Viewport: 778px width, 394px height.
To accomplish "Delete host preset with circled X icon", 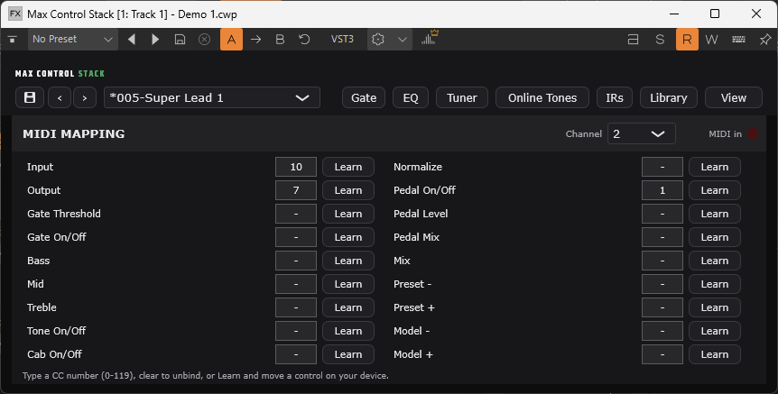I will click(204, 39).
